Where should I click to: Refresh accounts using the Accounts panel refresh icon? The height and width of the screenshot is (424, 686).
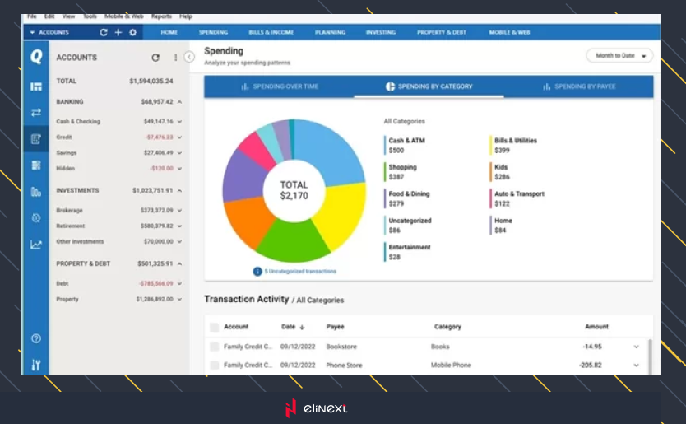155,58
